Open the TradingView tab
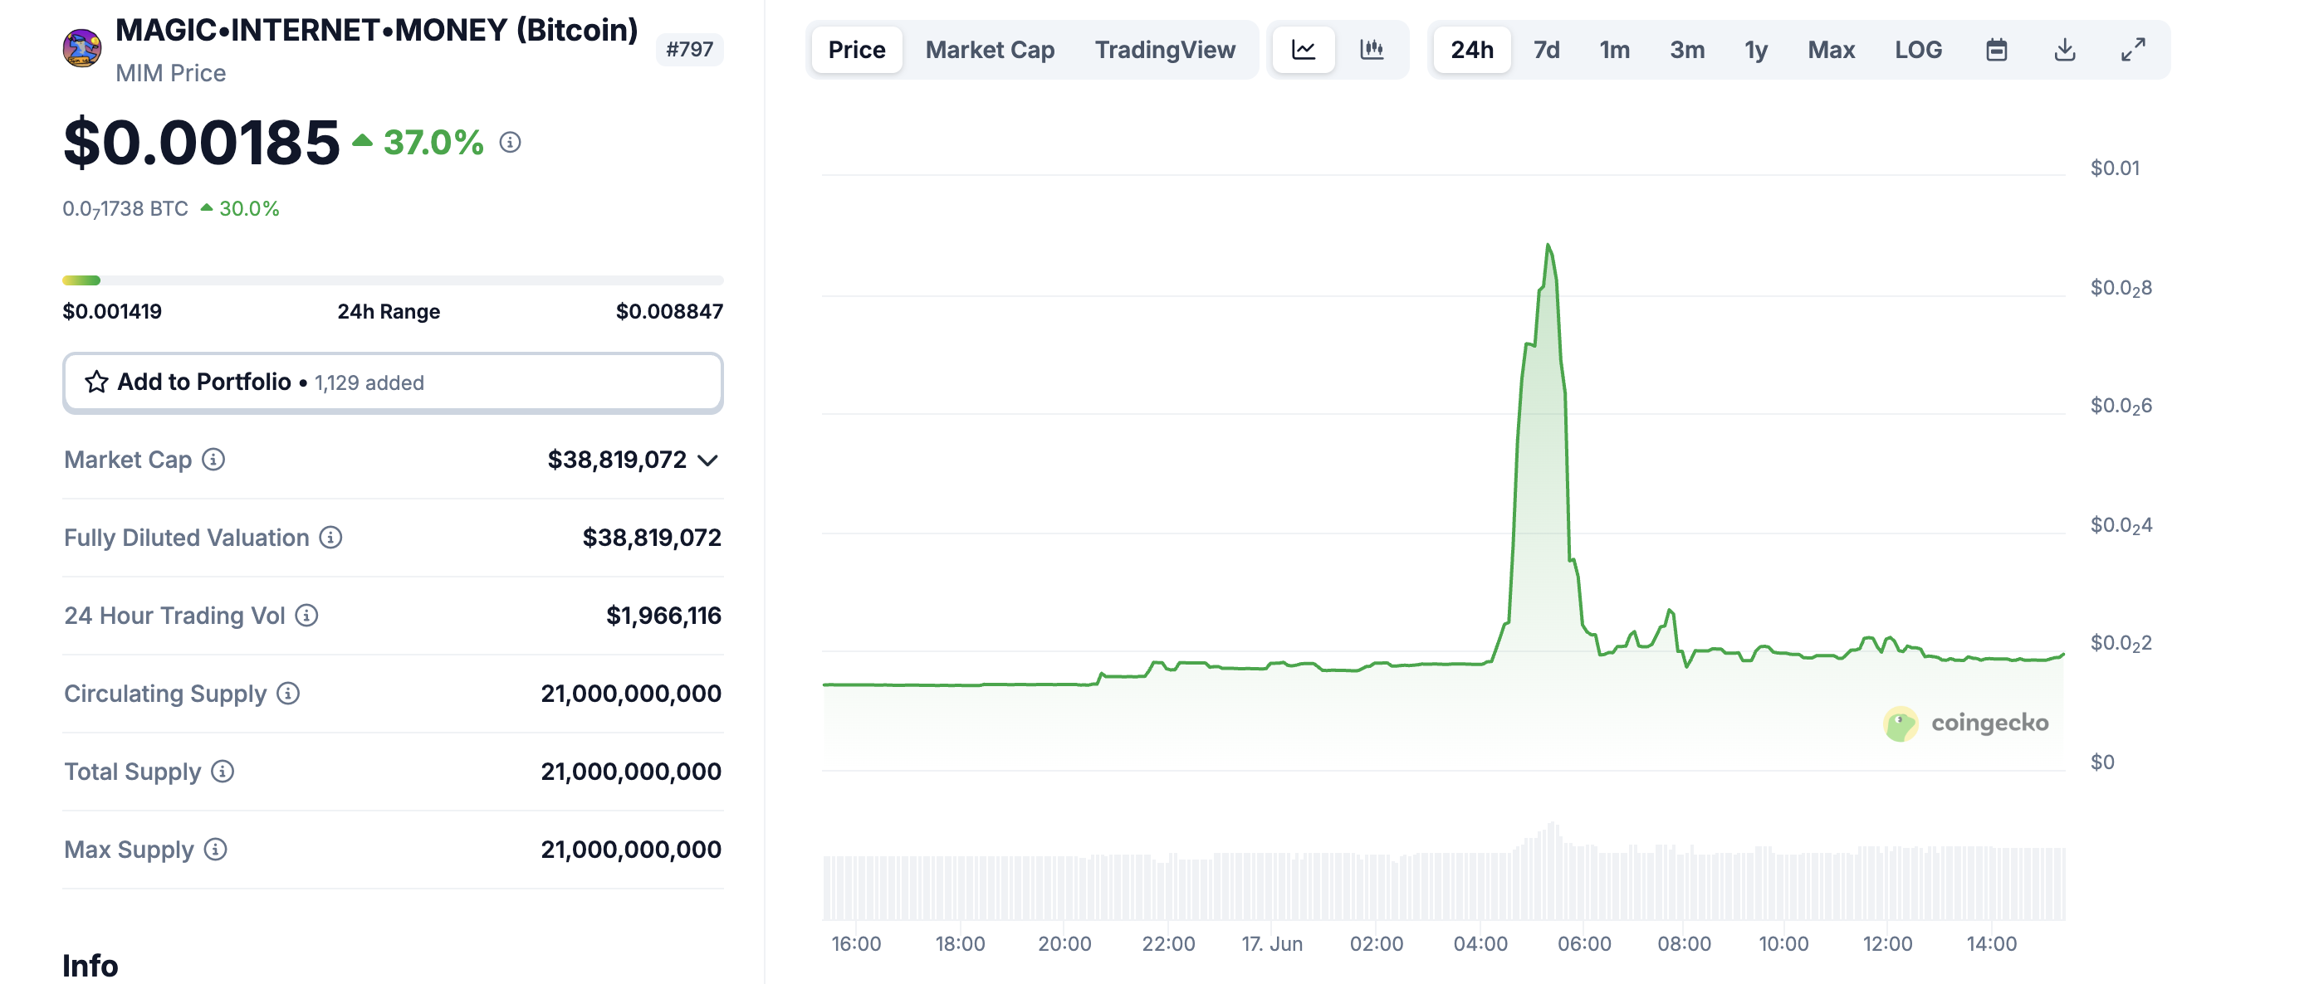 (x=1164, y=50)
